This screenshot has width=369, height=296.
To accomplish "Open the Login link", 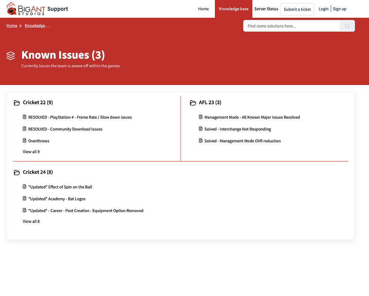I will tap(323, 9).
